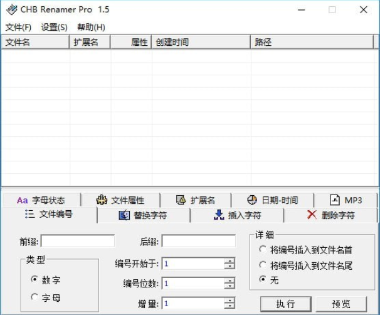Switch to the 文件属性 tab
The image size is (380, 315).
tap(120, 200)
